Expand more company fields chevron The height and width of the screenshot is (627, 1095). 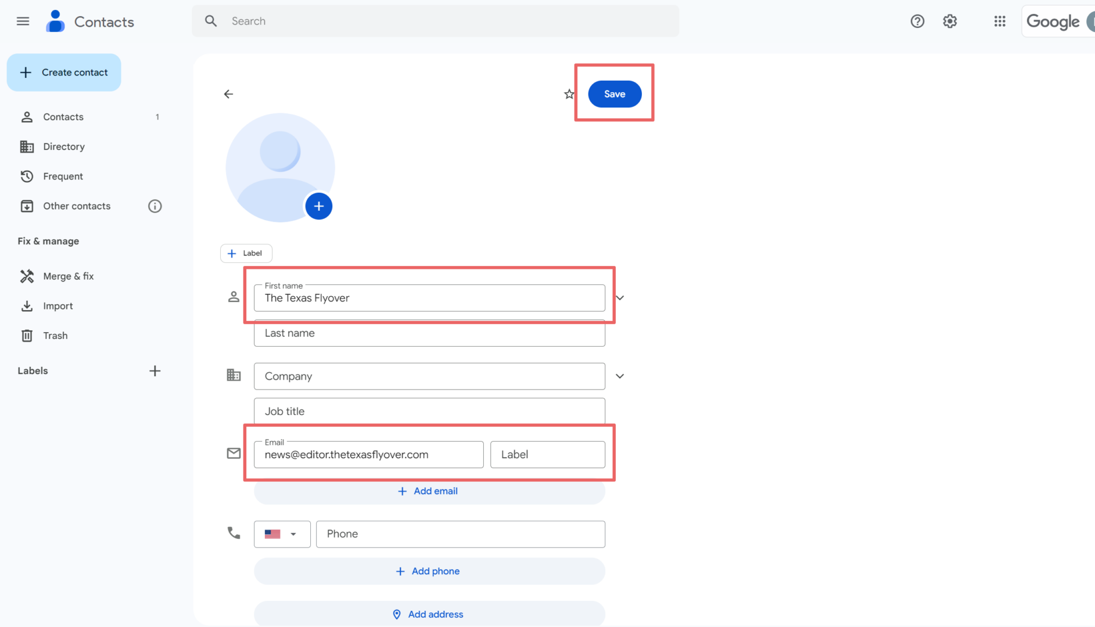[620, 376]
